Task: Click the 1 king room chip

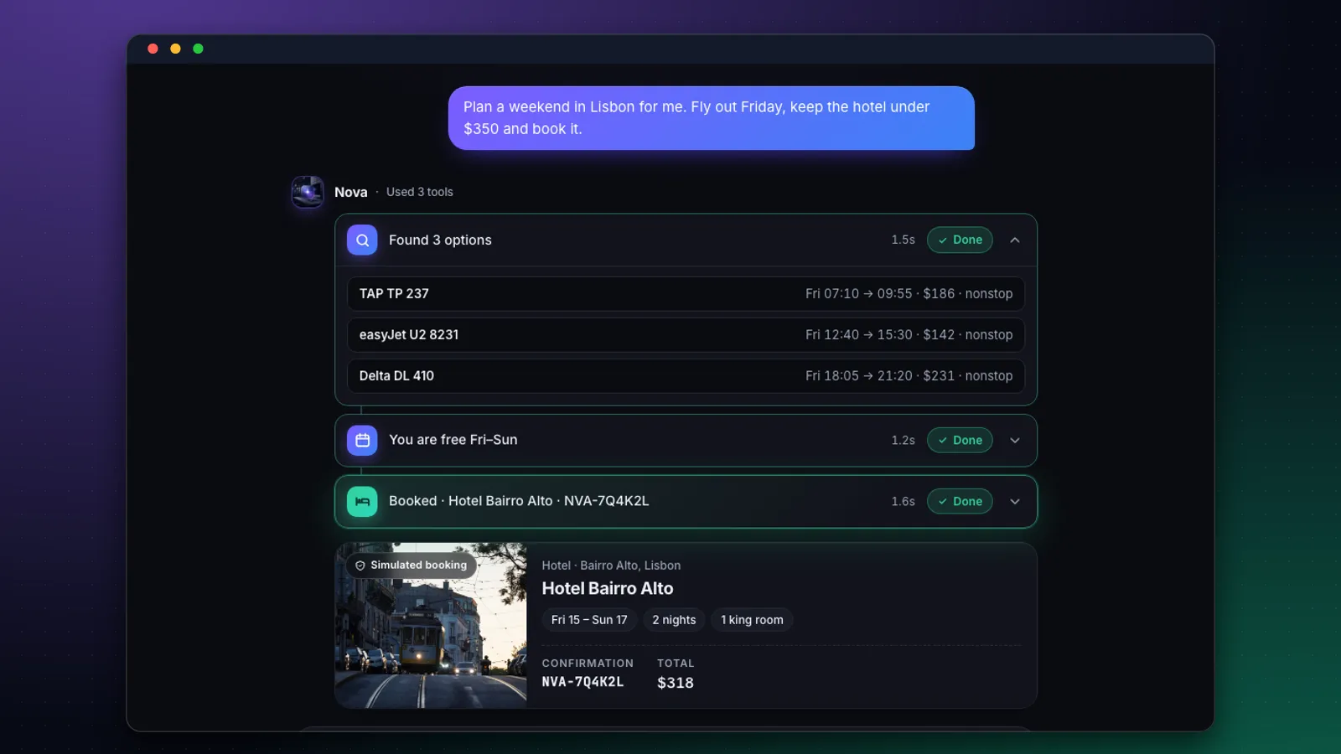Action: (x=752, y=620)
